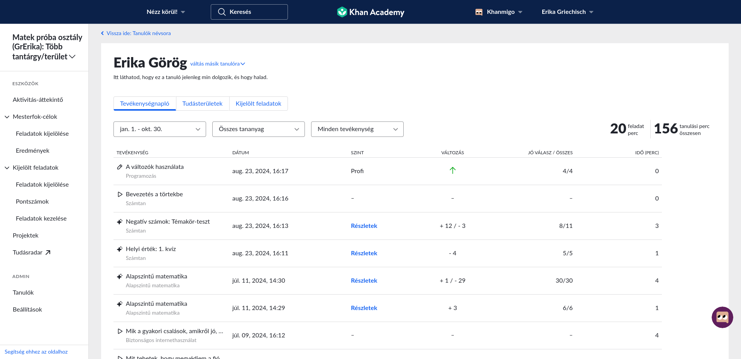The width and height of the screenshot is (741, 359).
Task: Click play icon beside Mik a gyakori csalások
Action: pos(120,331)
